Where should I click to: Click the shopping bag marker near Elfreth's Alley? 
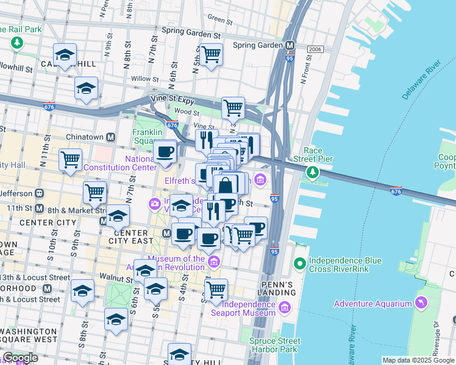coord(226,185)
